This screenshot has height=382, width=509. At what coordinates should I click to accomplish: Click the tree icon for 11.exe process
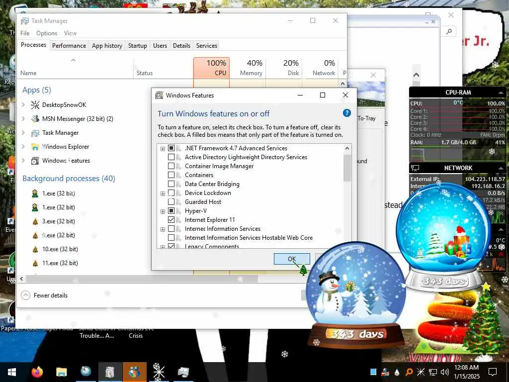(35, 263)
